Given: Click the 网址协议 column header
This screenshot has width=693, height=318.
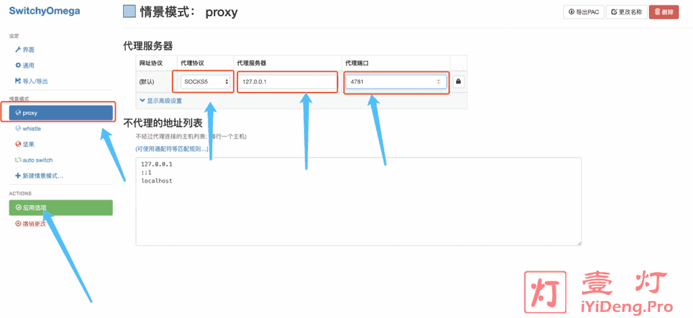Looking at the screenshot, I should 151,63.
